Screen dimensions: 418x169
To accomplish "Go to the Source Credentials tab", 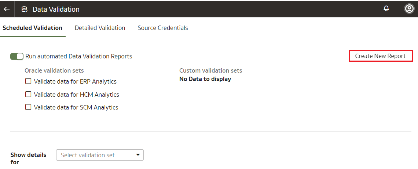I will tap(163, 28).
